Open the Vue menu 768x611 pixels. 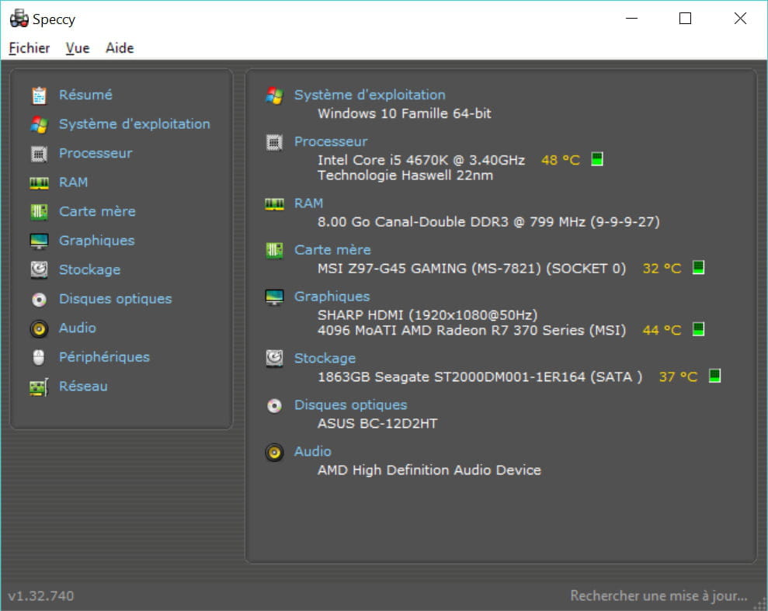(78, 48)
